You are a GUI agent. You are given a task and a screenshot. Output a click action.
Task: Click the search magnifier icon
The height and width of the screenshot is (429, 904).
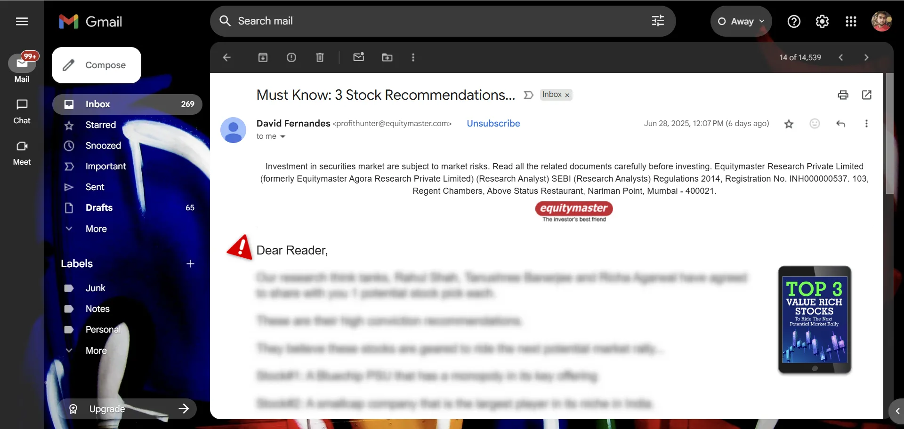pos(225,21)
